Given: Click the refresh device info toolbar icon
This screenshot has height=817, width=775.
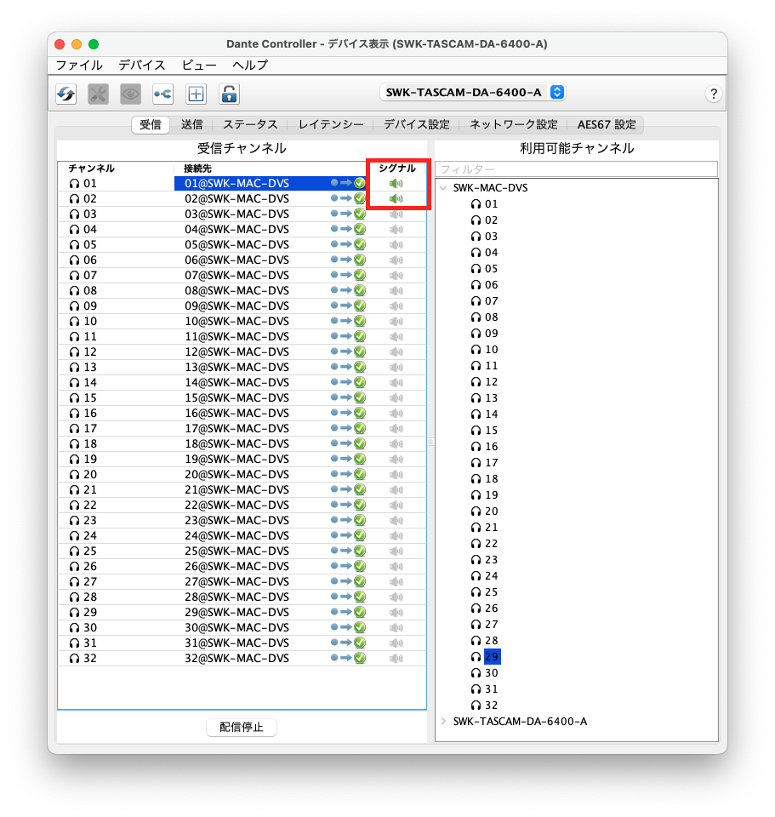Looking at the screenshot, I should [66, 94].
